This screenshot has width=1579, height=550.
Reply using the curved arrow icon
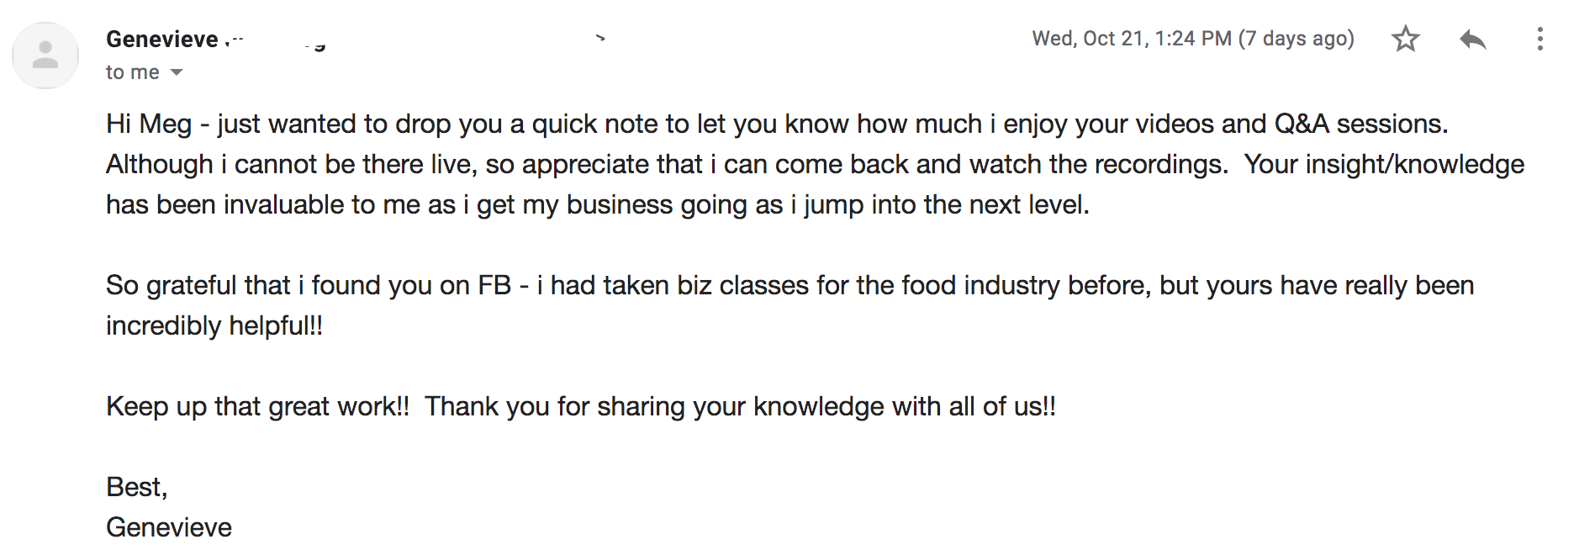(1472, 39)
